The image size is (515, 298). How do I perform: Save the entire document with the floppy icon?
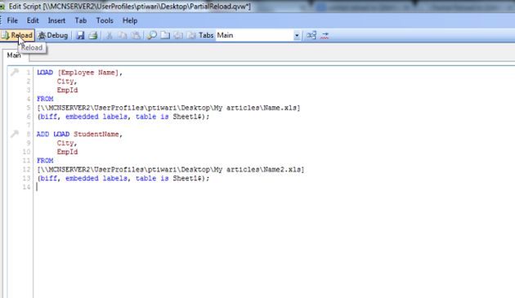pos(80,35)
